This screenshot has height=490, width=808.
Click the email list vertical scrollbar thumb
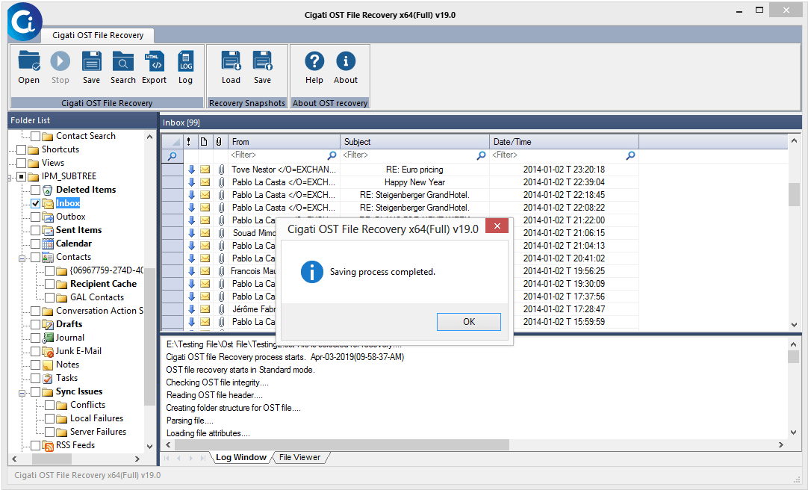(794, 195)
